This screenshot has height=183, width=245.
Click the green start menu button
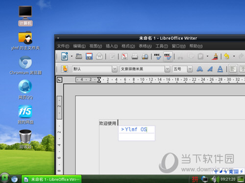click(x=5, y=178)
